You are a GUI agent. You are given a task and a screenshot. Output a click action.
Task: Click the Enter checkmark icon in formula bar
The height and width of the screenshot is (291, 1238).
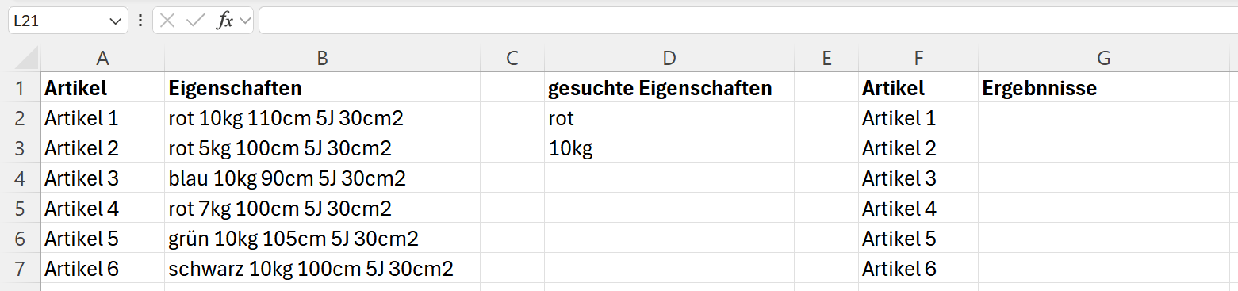pyautogui.click(x=195, y=21)
